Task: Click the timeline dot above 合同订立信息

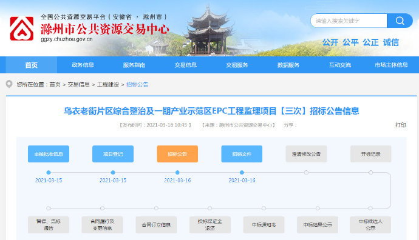Action: click(156, 208)
